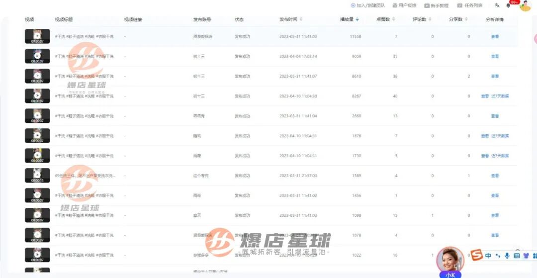Viewport: 537px width, 278px height.
Task: Click the likes value 40
Action: 395,96
